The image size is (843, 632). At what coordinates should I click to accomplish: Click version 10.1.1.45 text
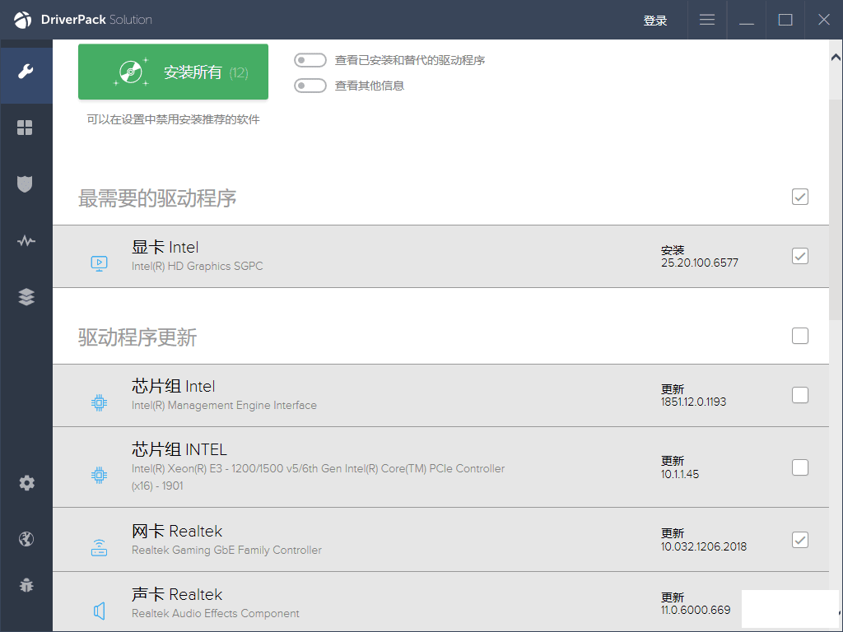pyautogui.click(x=679, y=474)
